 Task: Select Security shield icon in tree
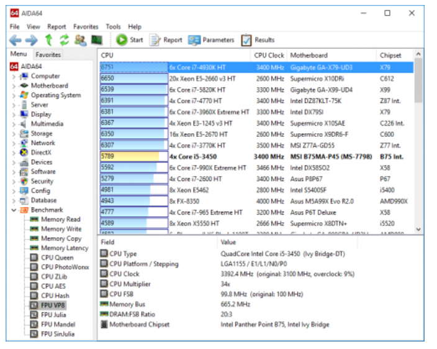(24, 182)
